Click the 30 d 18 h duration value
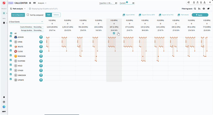This screenshot has height=115, width=213. point(145,30)
